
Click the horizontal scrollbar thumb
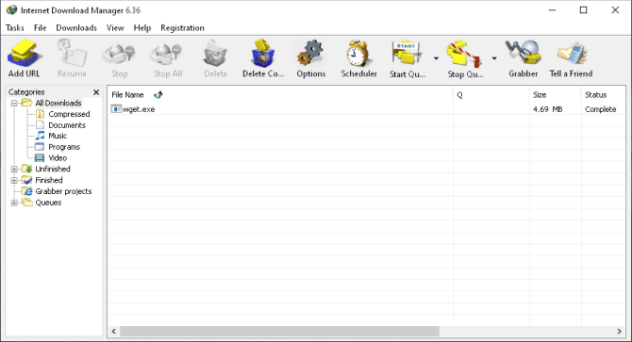[x=279, y=331]
